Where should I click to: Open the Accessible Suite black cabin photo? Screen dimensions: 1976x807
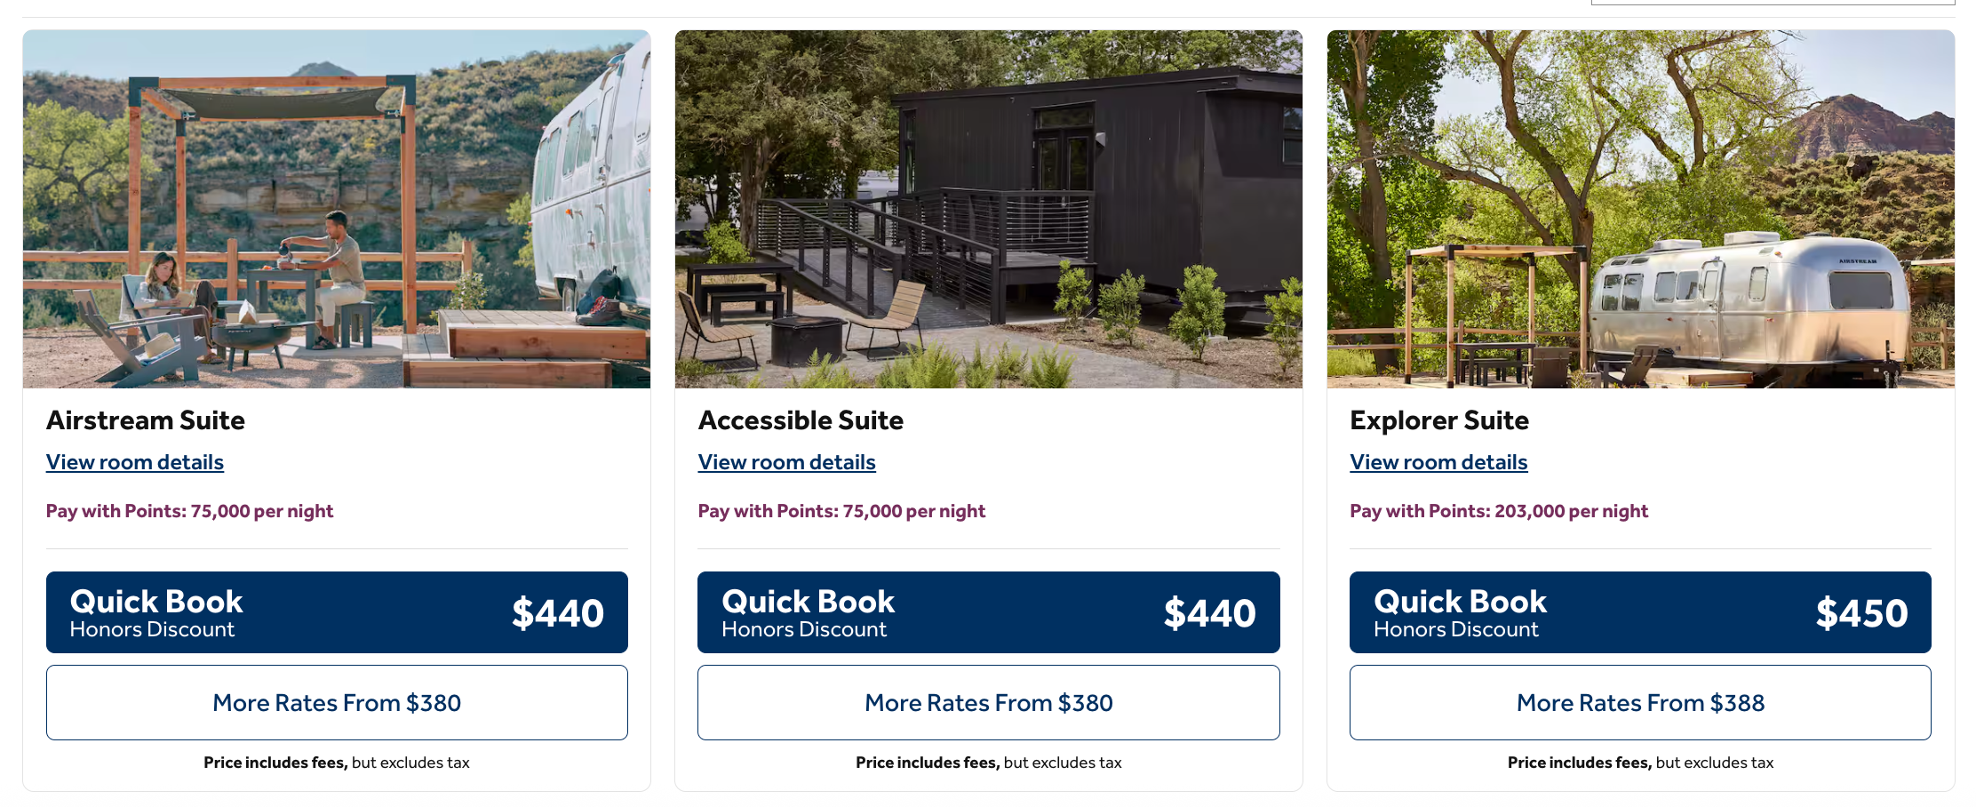[x=988, y=209]
